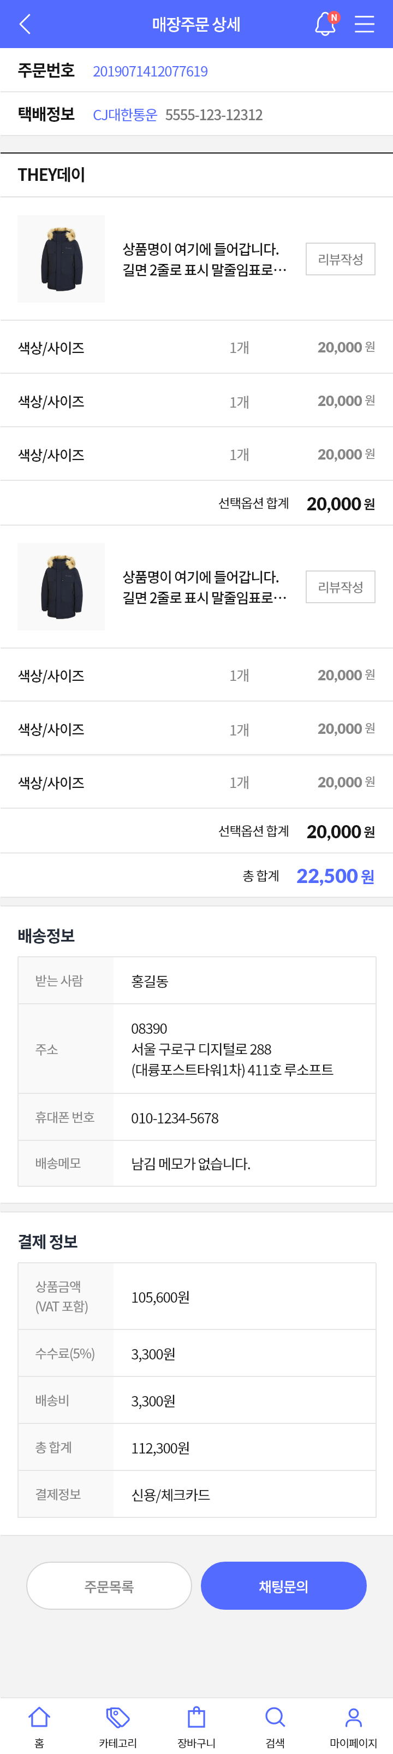This screenshot has height=1754, width=393.
Task: Select second product name text
Action: tap(205, 587)
